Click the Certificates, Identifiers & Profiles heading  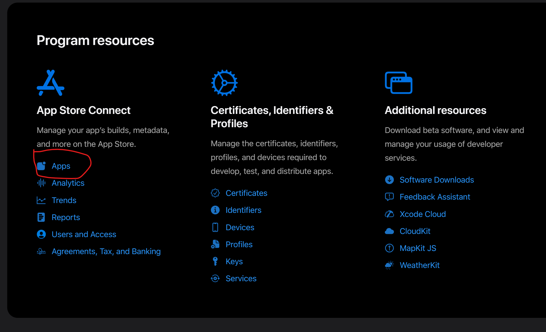pos(272,117)
